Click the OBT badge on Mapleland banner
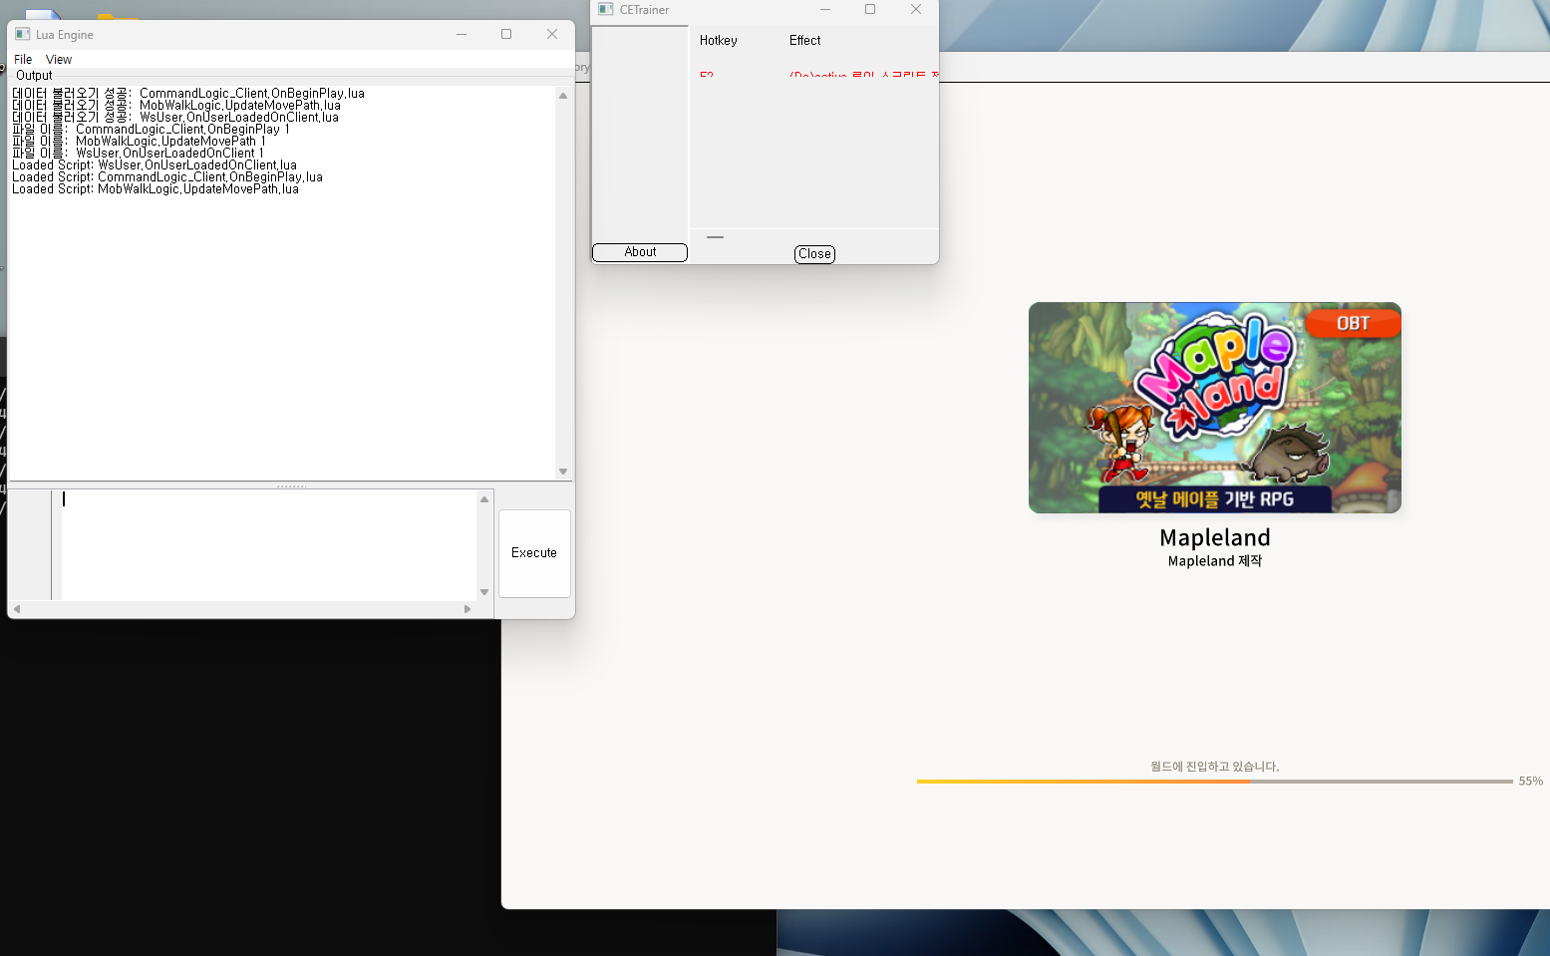Image resolution: width=1550 pixels, height=956 pixels. 1353,324
